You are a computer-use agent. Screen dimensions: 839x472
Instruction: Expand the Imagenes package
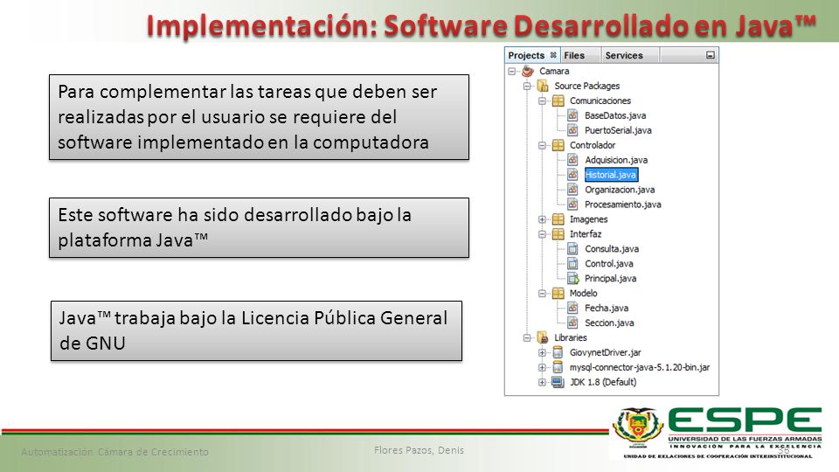[542, 219]
